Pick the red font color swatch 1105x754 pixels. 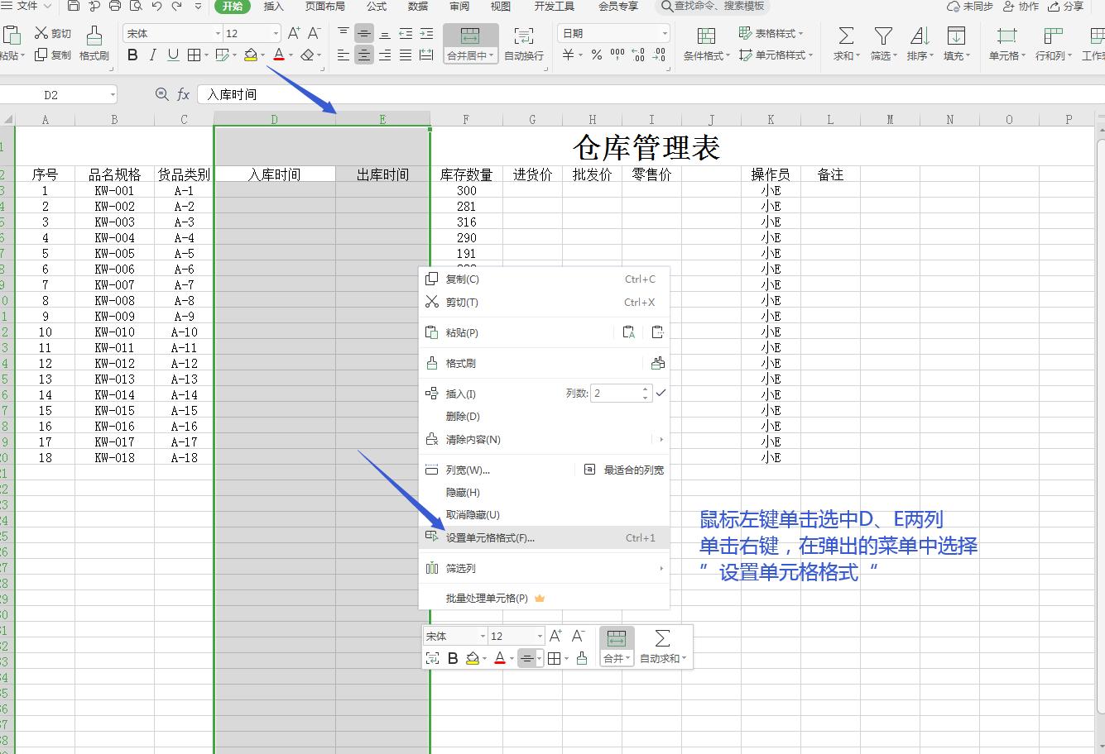click(280, 55)
